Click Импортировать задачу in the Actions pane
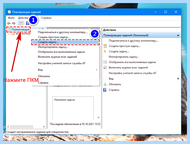This screenshot has width=190, height=144. pos(124,57)
